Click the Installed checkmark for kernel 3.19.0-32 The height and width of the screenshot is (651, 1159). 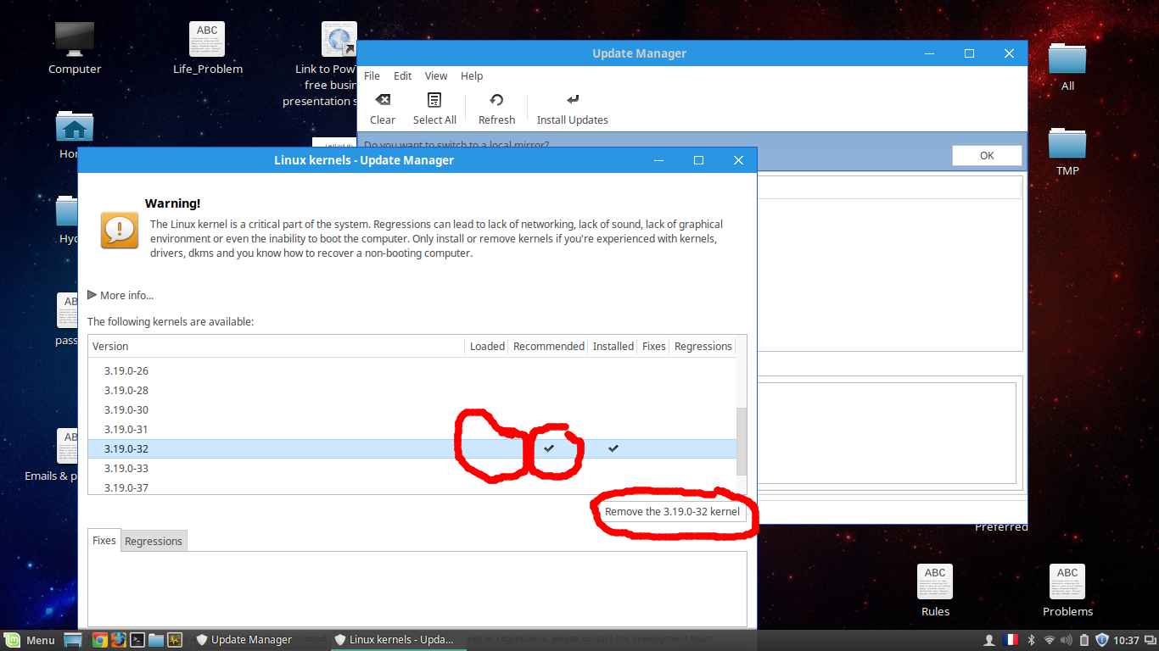(613, 448)
